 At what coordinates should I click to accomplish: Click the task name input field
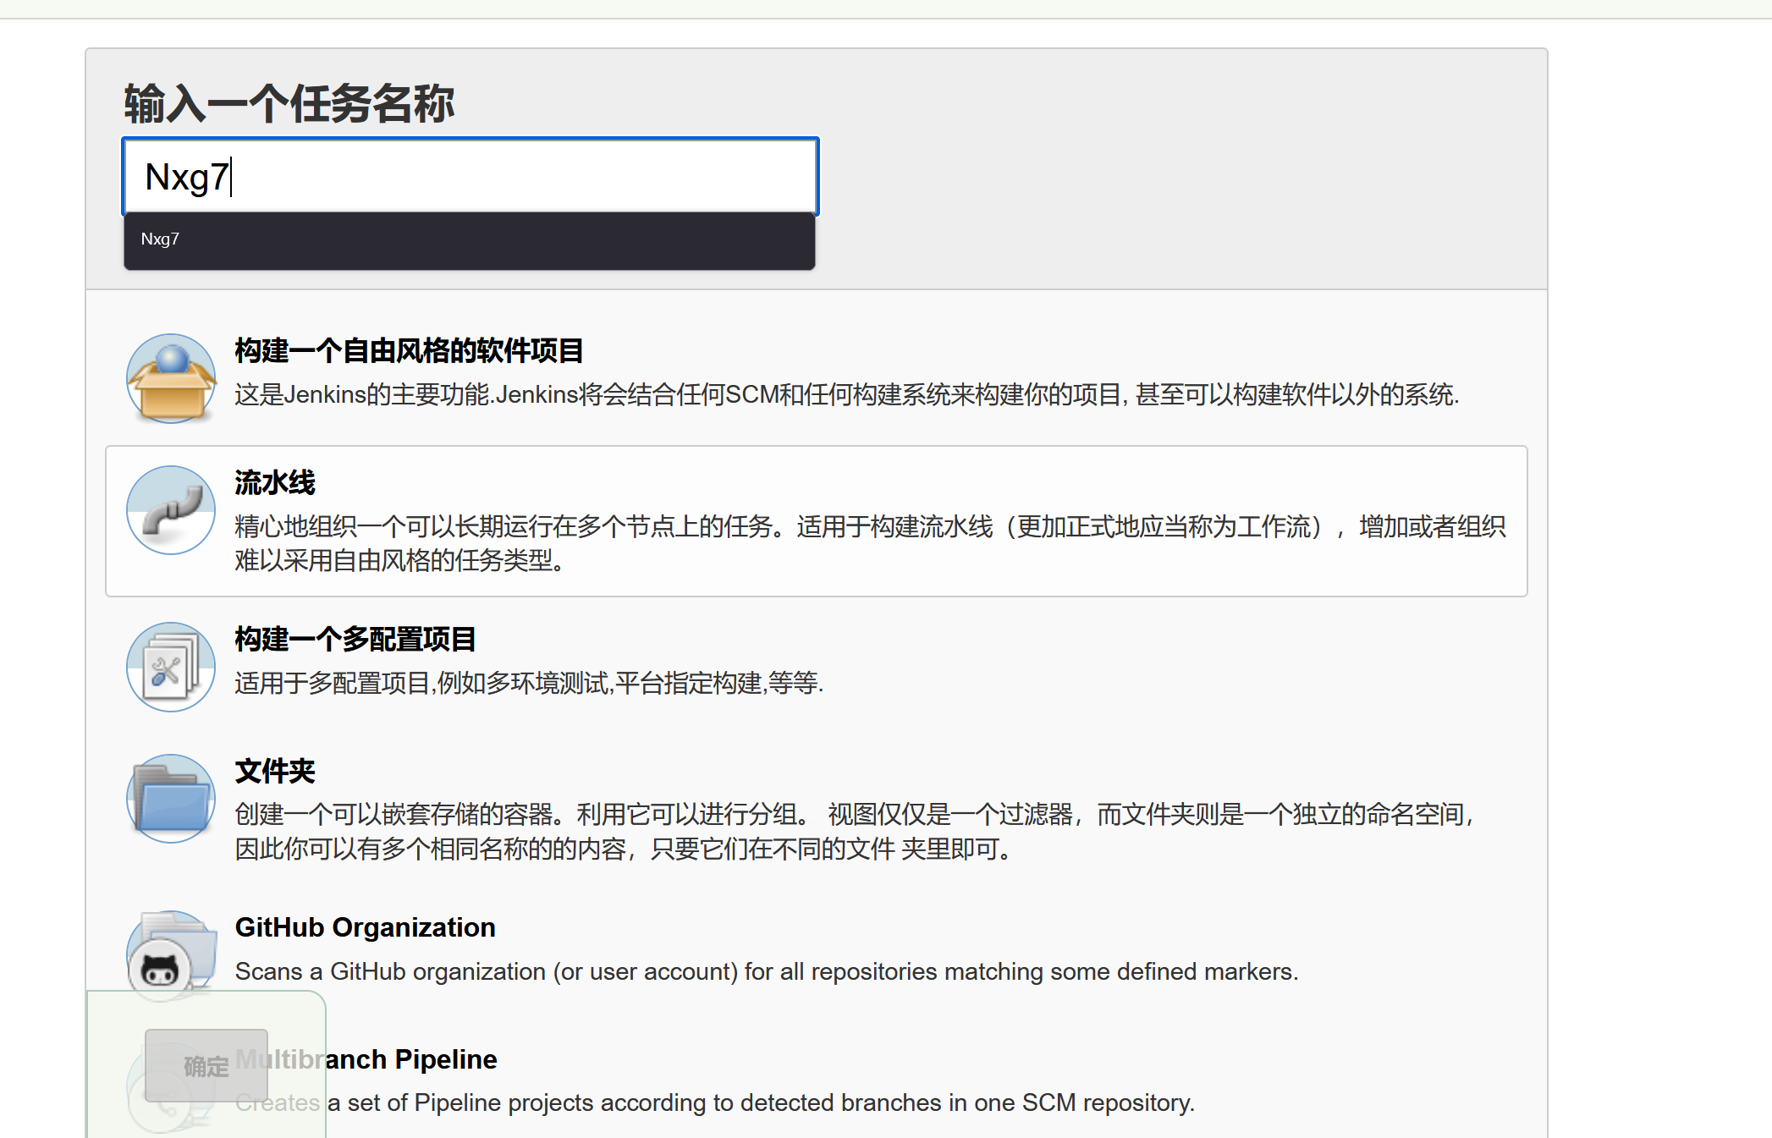coord(471,177)
